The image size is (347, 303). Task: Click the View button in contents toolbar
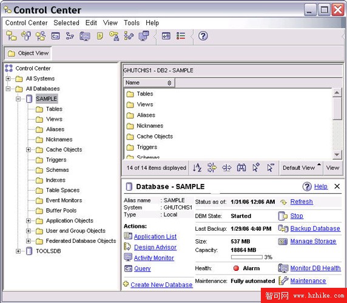332,168
